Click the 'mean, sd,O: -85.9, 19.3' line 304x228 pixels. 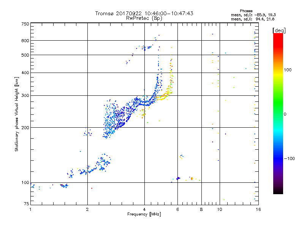[x=253, y=15]
